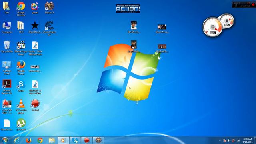
Task: Open the Windows Start menu
Action: 5,140
